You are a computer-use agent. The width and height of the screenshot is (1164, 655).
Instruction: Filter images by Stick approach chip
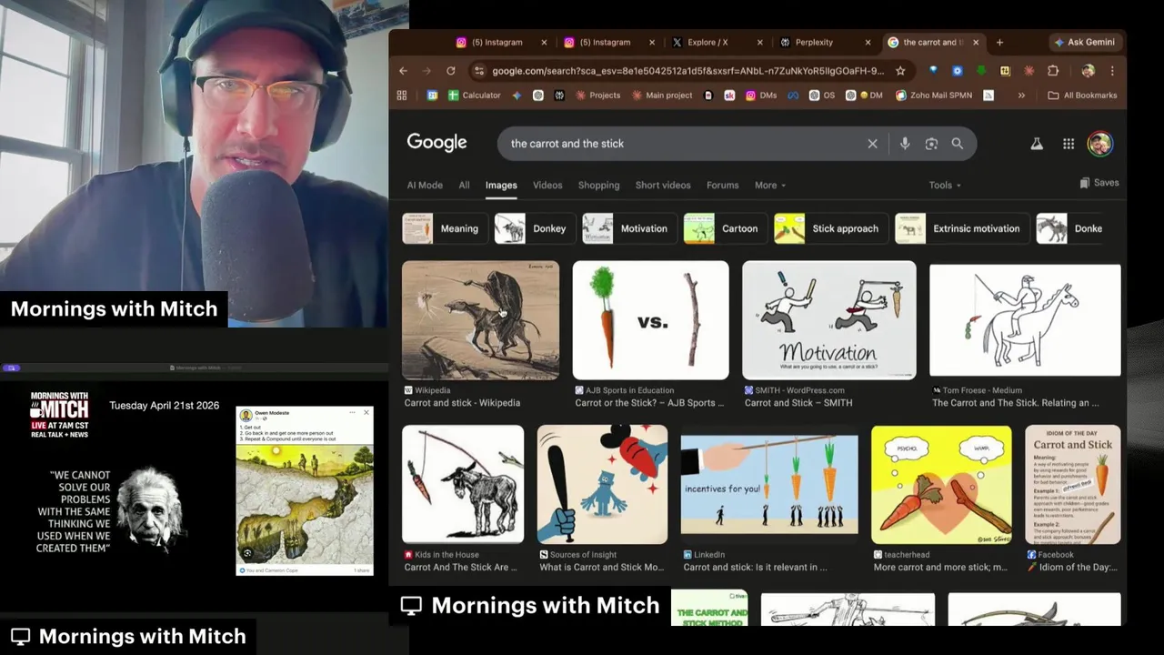click(830, 228)
